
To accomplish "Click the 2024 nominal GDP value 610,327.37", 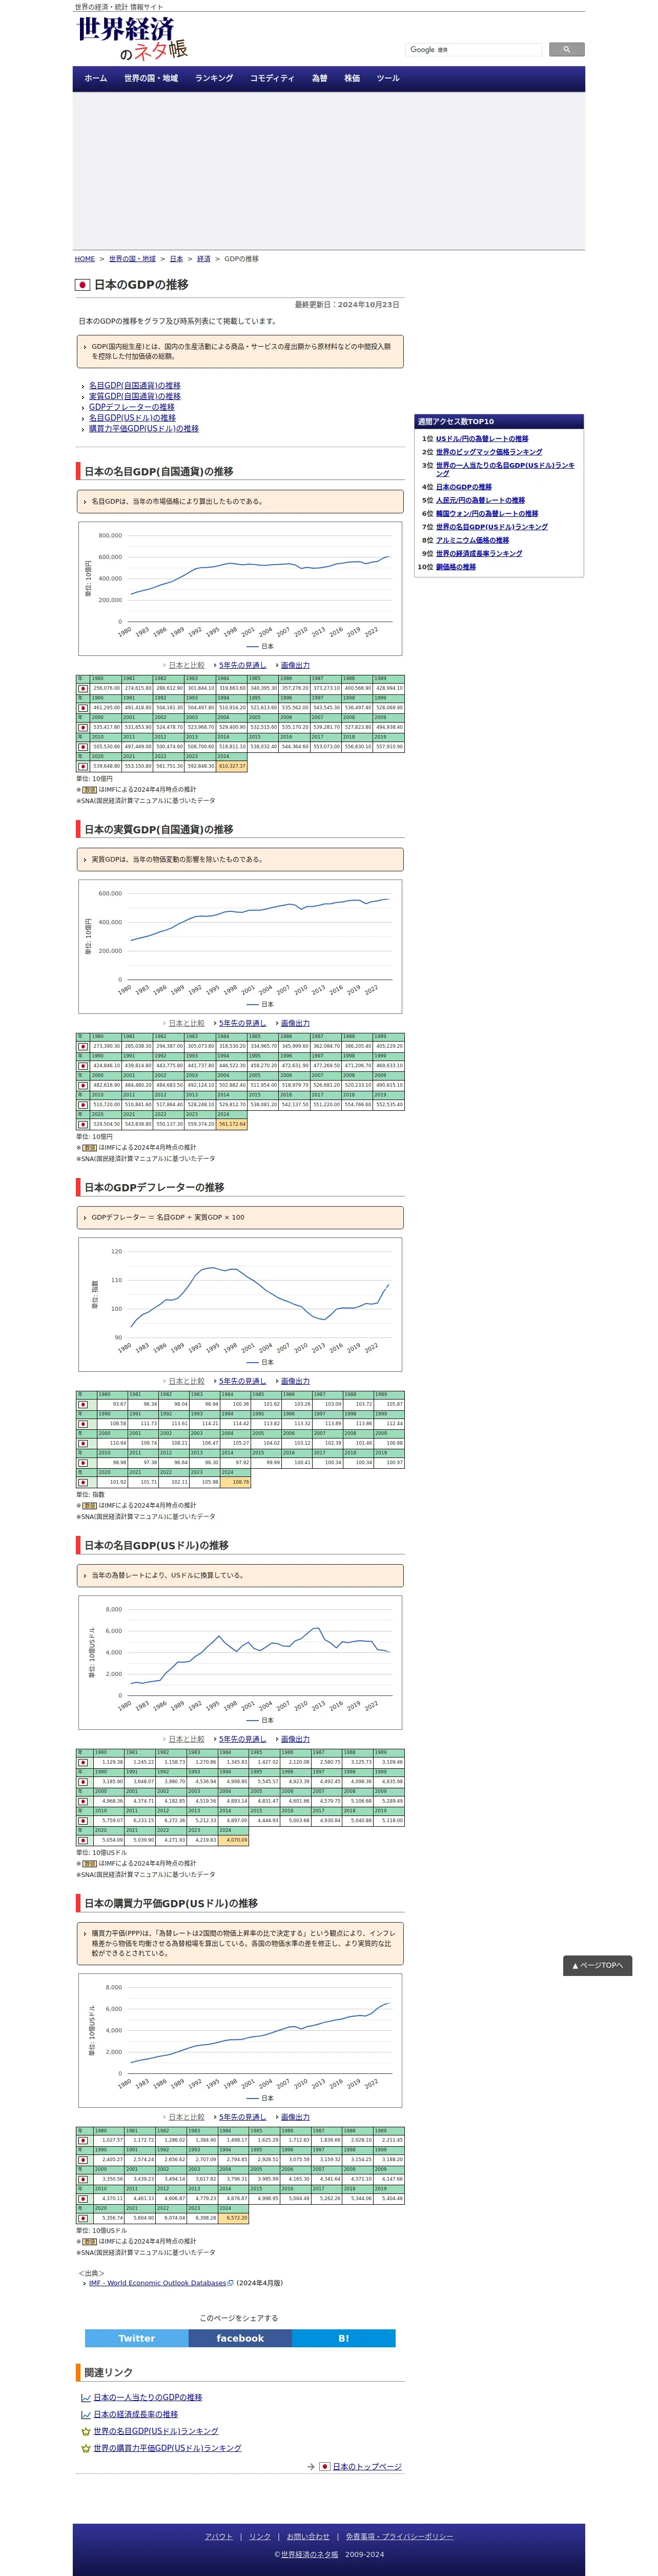I will click(x=231, y=766).
